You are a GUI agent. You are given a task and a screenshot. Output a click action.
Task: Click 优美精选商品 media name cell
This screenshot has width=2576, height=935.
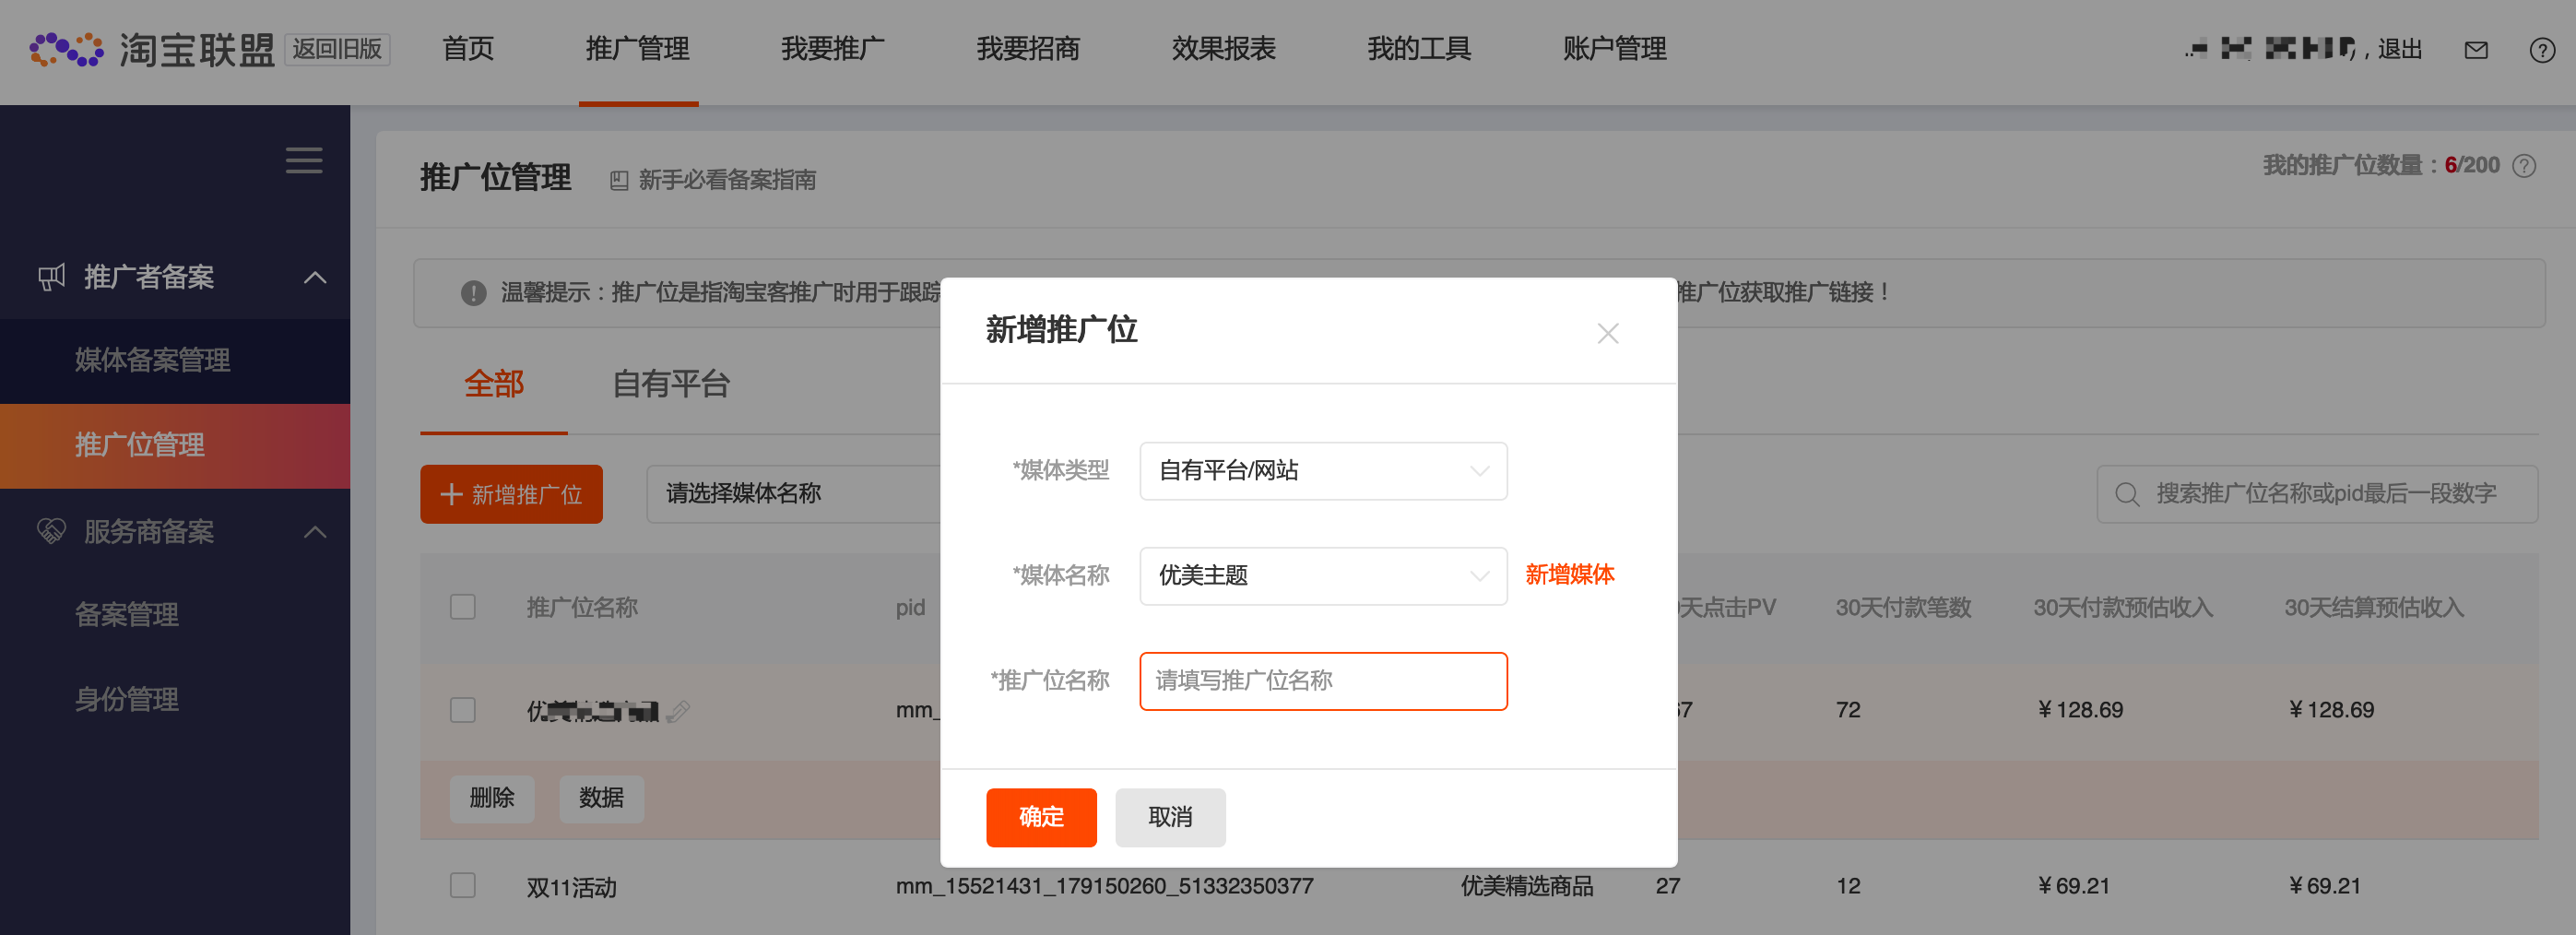point(1526,886)
